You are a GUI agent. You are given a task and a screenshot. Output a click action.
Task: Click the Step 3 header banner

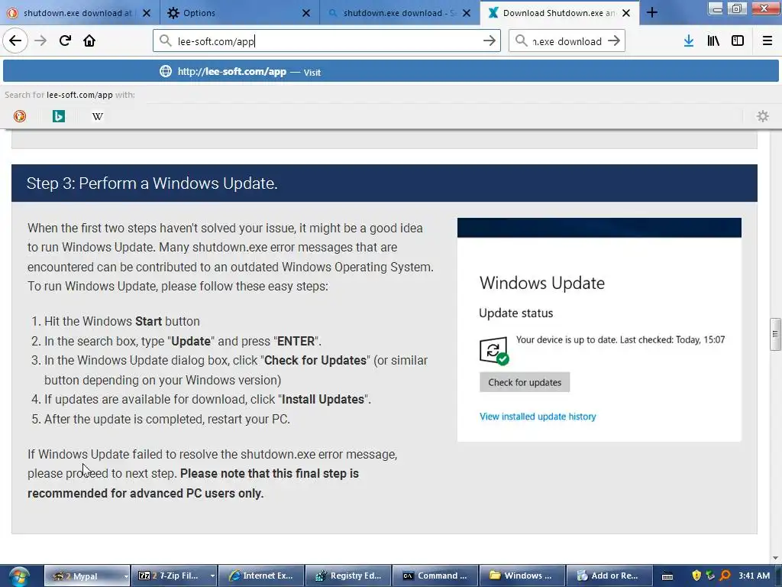tap(385, 183)
